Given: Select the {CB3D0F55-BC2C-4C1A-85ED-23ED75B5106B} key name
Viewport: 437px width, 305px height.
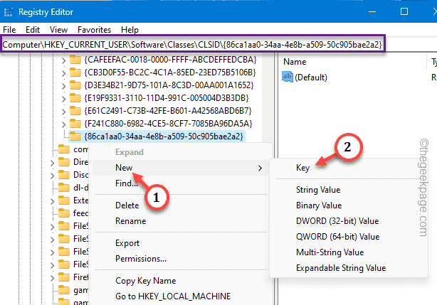Looking at the screenshot, I should pos(170,73).
